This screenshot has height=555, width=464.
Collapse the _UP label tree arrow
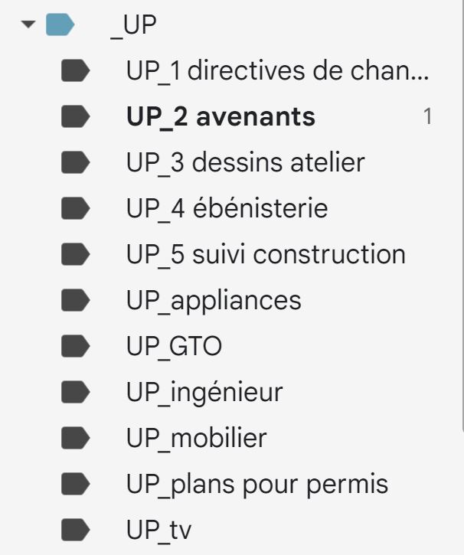tap(29, 25)
